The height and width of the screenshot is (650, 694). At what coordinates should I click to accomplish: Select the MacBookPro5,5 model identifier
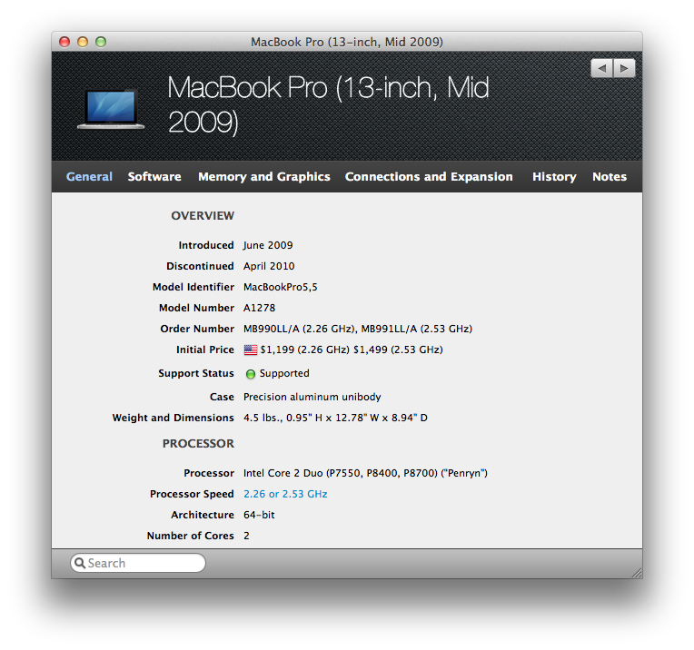click(280, 287)
